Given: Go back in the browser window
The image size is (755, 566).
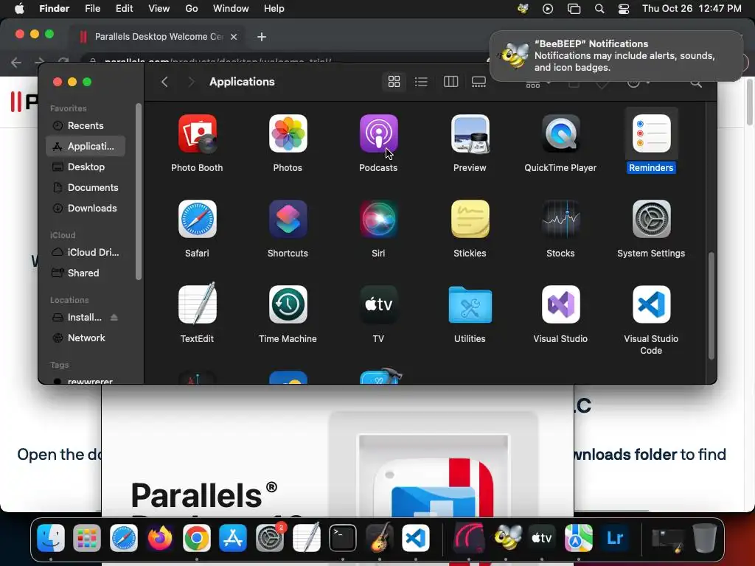Looking at the screenshot, I should [x=16, y=62].
